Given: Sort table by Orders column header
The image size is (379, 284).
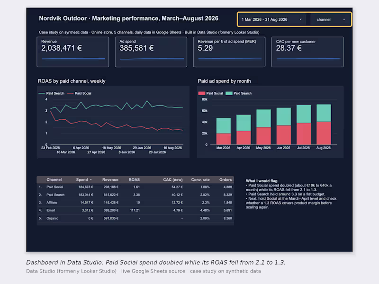Looking at the screenshot, I should 226,180.
